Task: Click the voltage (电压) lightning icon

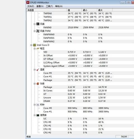Action: 38,48
